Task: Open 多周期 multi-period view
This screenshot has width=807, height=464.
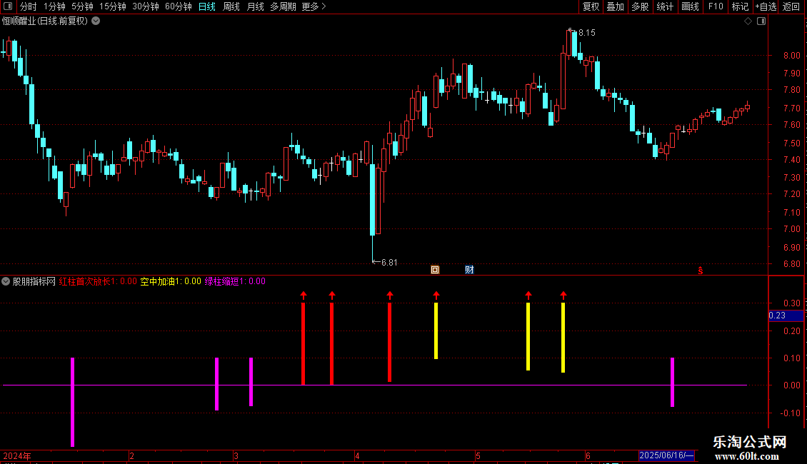Action: click(x=283, y=6)
